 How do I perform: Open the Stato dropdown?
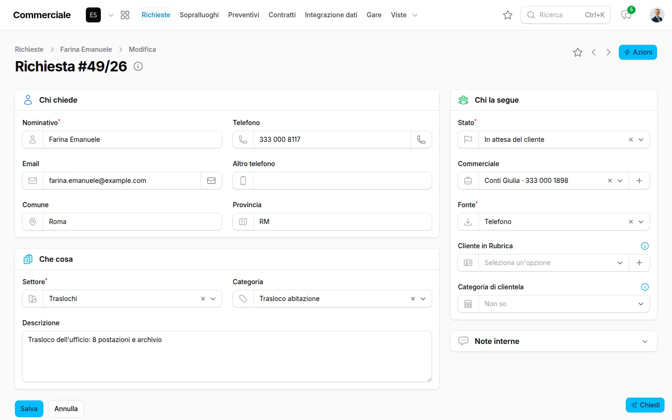(x=641, y=140)
